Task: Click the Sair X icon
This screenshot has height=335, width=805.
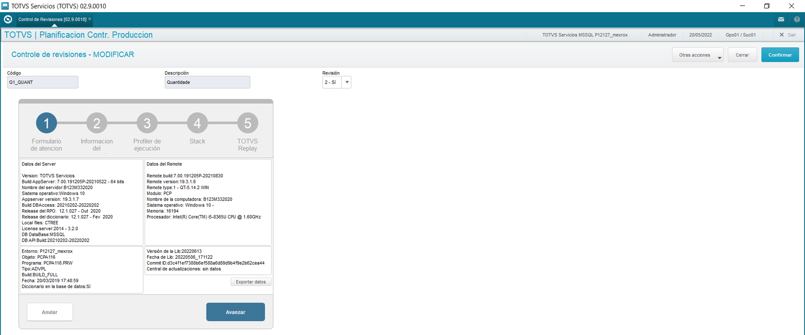Action: click(x=781, y=35)
